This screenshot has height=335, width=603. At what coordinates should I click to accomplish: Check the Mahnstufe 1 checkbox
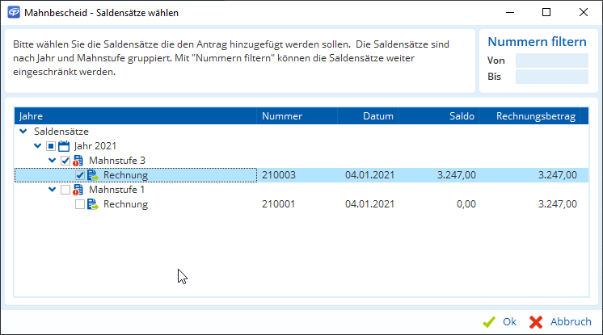pyautogui.click(x=65, y=190)
